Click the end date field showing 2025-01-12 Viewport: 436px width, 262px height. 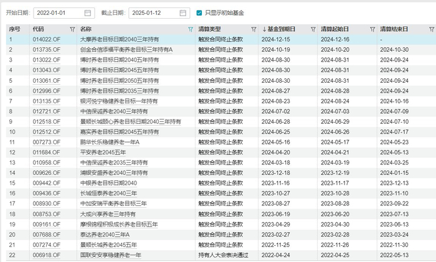tap(159, 13)
